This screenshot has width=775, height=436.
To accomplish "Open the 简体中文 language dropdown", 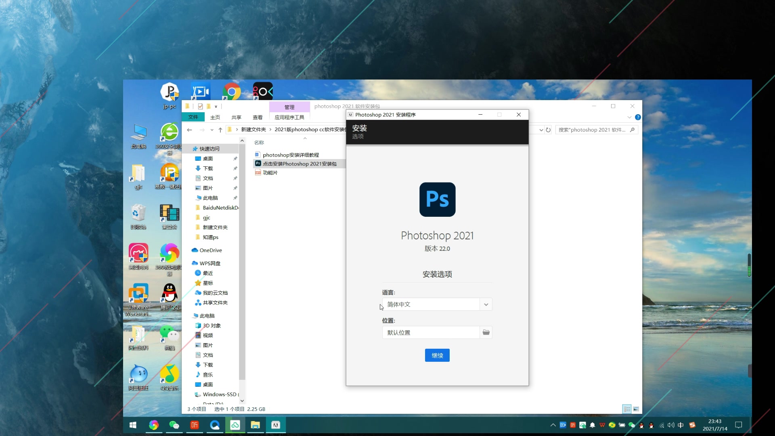I will [x=486, y=304].
